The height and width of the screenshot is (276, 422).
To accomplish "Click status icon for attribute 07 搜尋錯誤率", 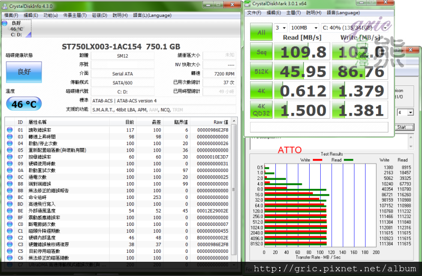I will click(x=9, y=157).
